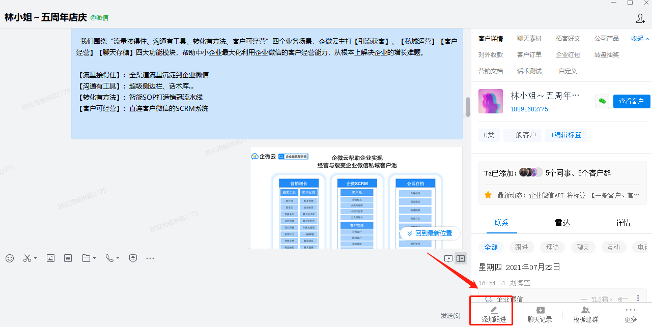
Task: Click the 企微云 diagram image message
Action: pos(356,198)
